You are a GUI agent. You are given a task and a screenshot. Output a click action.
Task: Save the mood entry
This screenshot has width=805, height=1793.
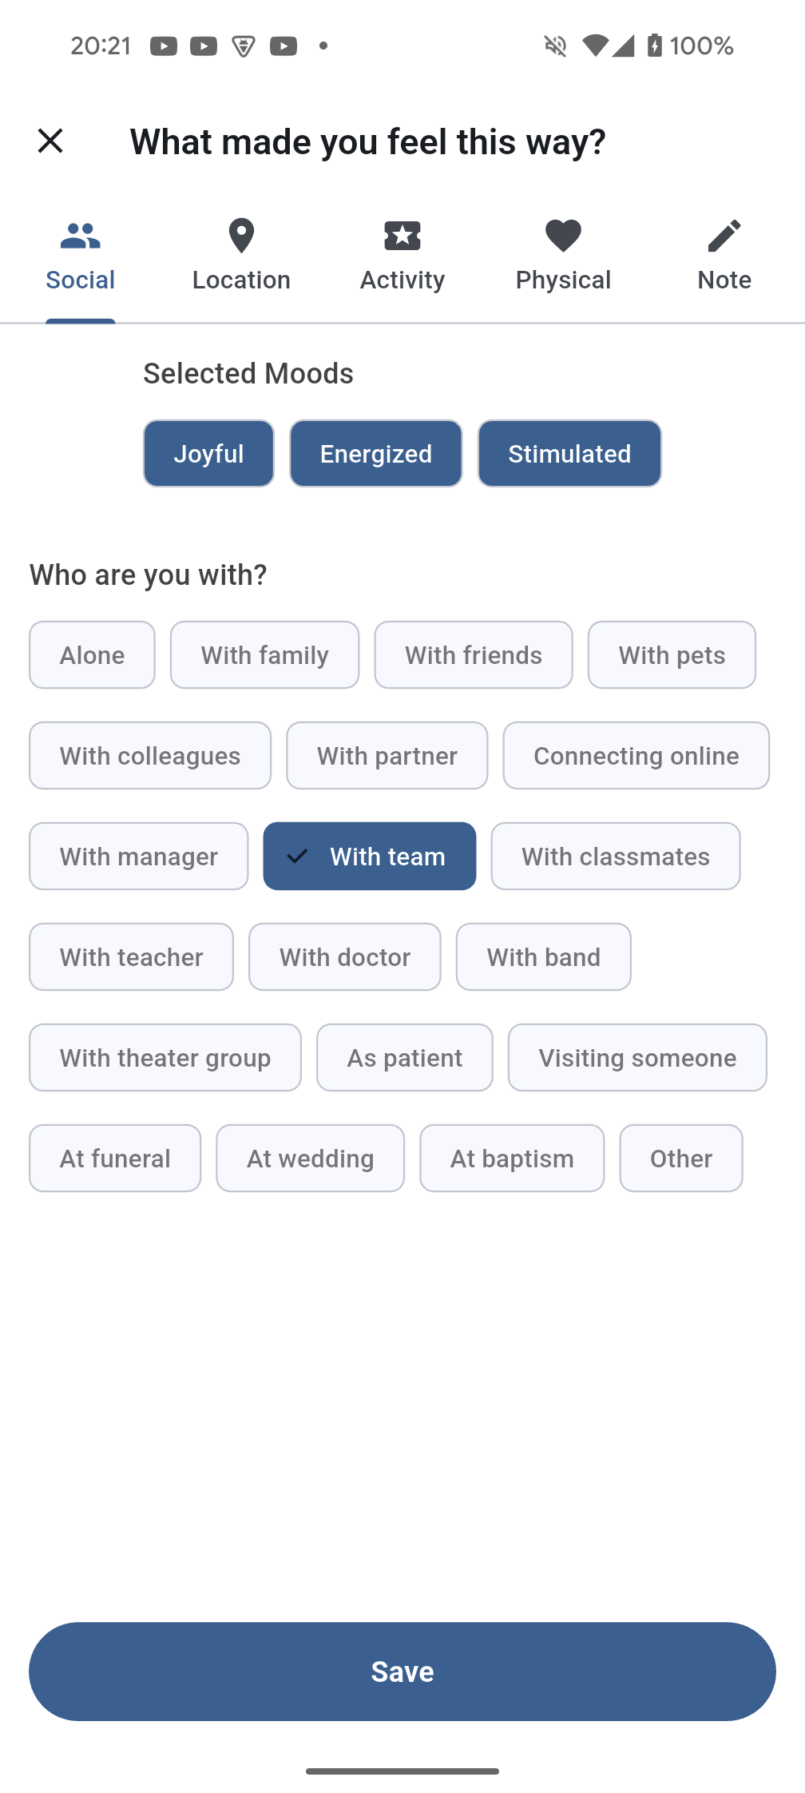(402, 1672)
